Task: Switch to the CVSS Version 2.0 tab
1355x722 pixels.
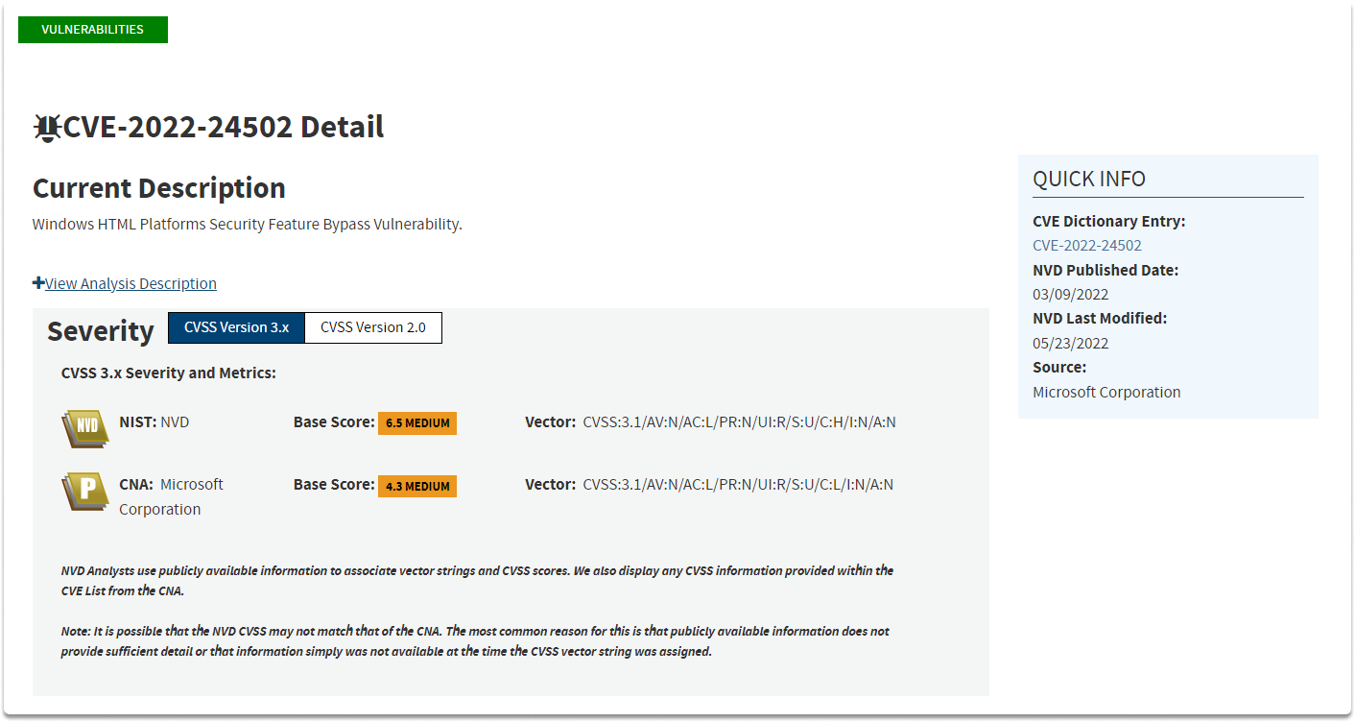Action: point(373,327)
